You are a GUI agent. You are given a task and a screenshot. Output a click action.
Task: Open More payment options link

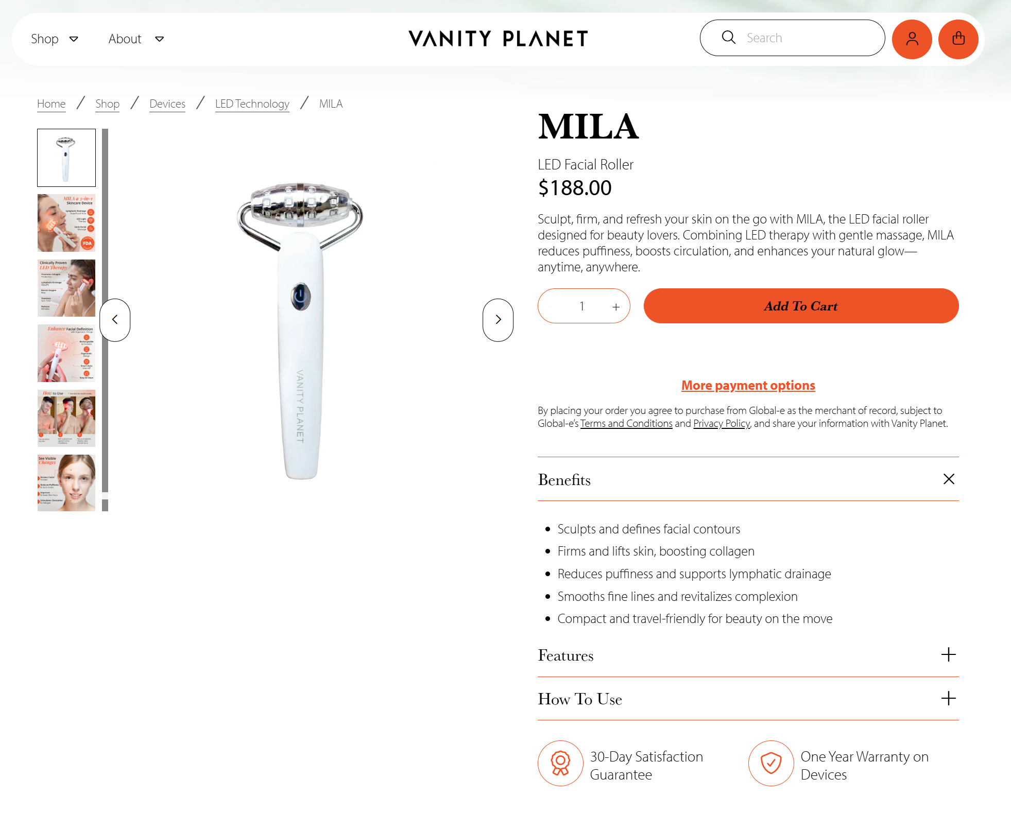(748, 386)
